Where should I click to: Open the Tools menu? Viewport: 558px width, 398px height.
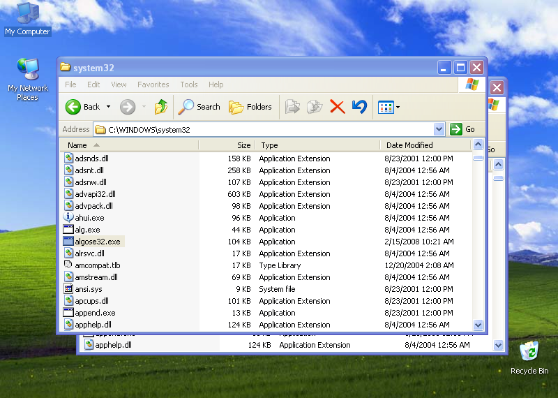pos(188,84)
